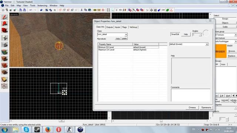
Task: Click the Replace texture button
Action: coord(232,56)
